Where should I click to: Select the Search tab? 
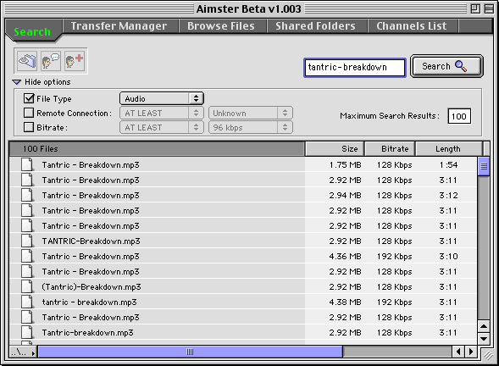[32, 31]
